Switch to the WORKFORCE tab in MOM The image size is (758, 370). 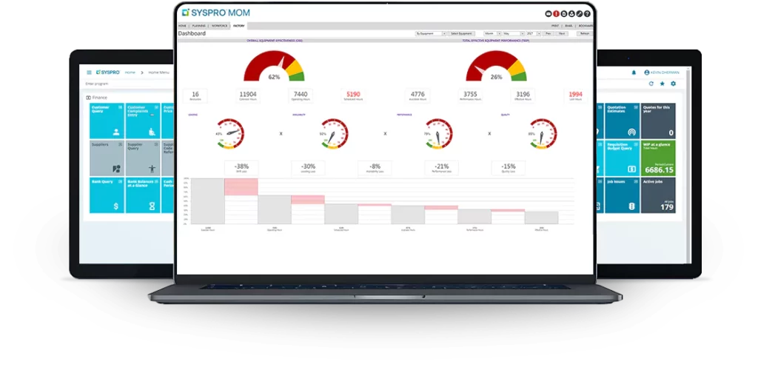[219, 26]
